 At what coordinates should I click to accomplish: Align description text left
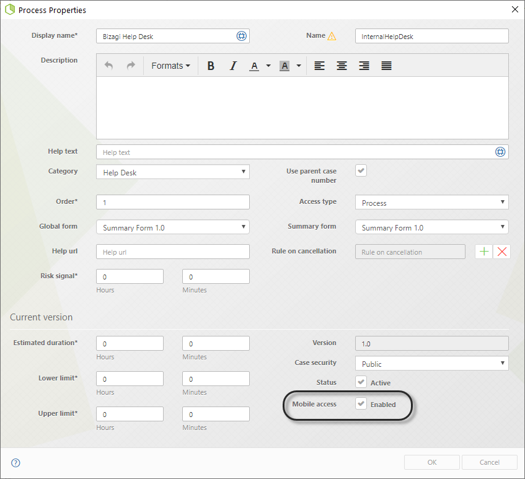(x=319, y=66)
